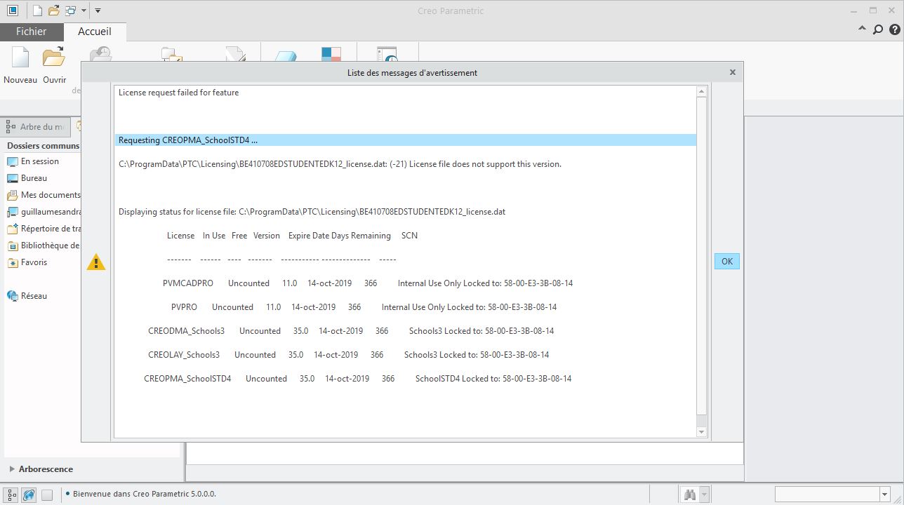
Task: Click the open folder icon in quick access toolbar
Action: coord(53,11)
